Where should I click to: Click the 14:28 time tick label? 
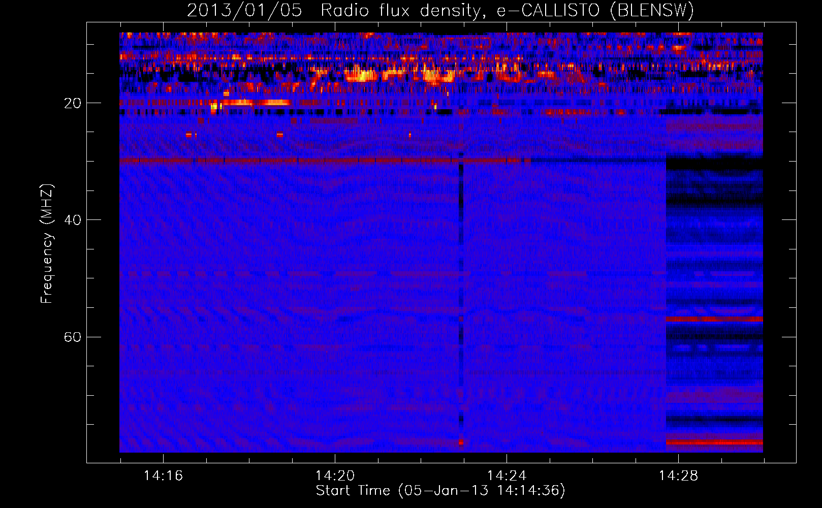[678, 476]
